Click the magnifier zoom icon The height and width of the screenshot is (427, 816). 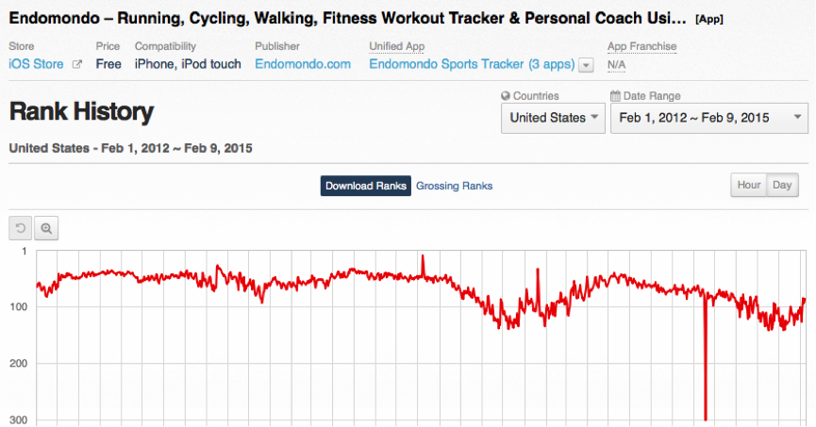pos(46,227)
